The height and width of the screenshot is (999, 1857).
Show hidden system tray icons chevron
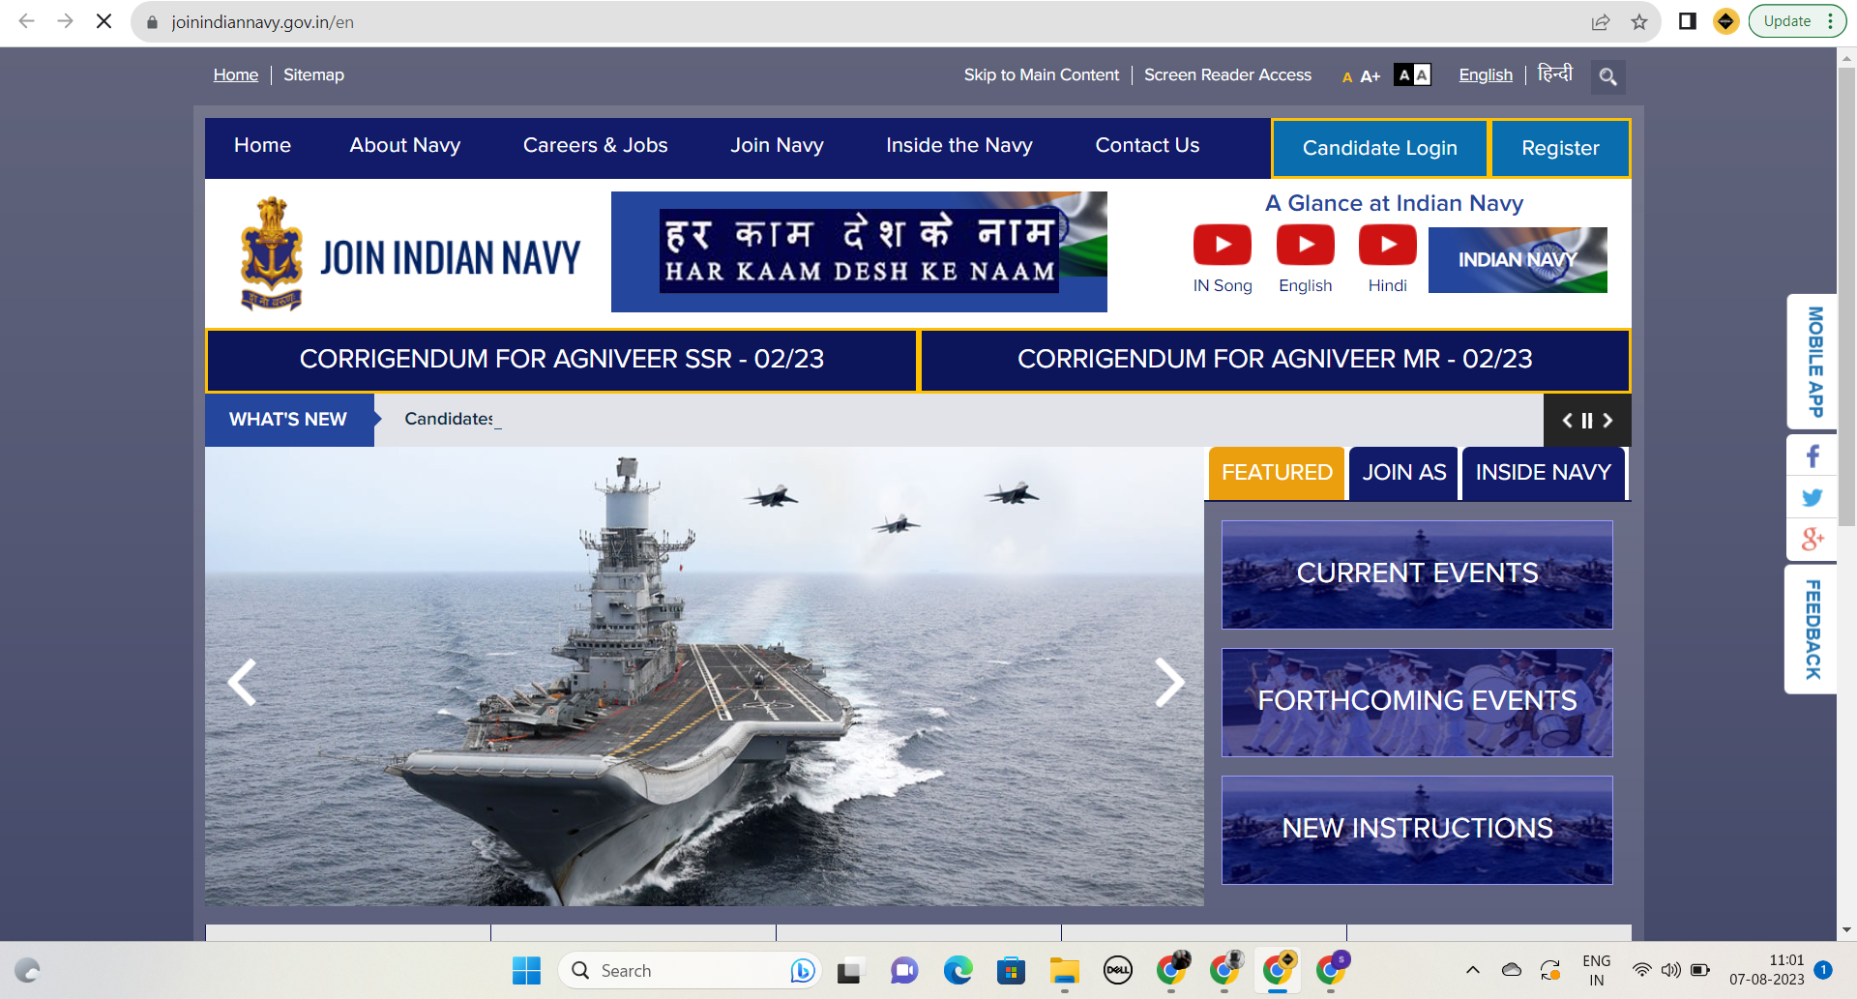tap(1473, 970)
